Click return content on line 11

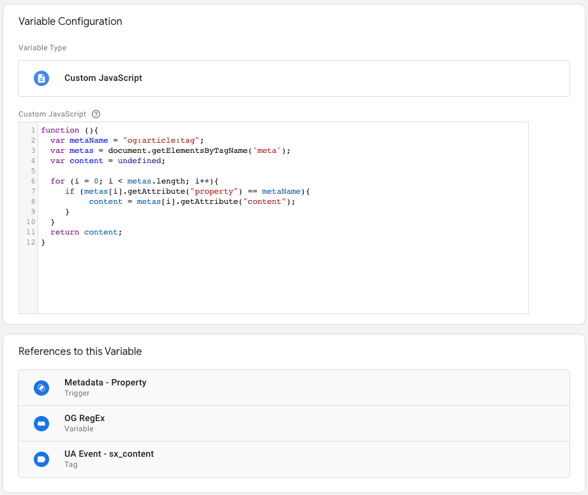(86, 232)
